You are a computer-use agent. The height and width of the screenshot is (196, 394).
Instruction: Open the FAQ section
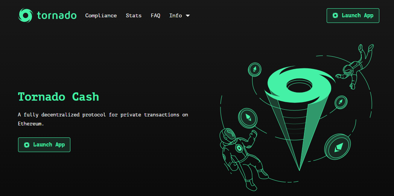[155, 15]
